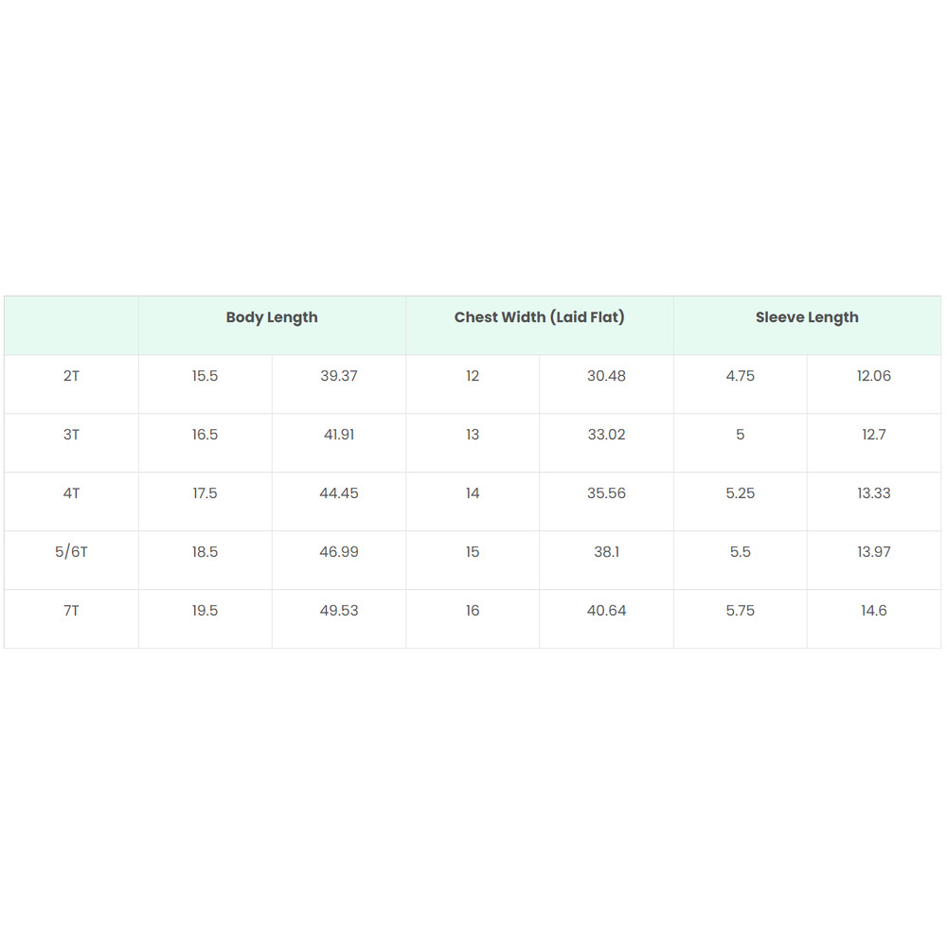Screen dimensions: 947x947
Task: Select the 3T size row label
Action: [71, 435]
